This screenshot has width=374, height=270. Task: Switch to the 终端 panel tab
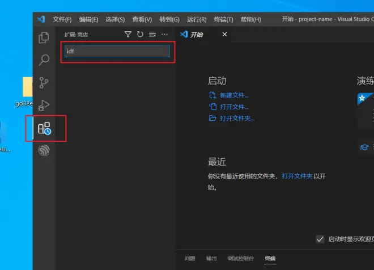click(x=270, y=258)
